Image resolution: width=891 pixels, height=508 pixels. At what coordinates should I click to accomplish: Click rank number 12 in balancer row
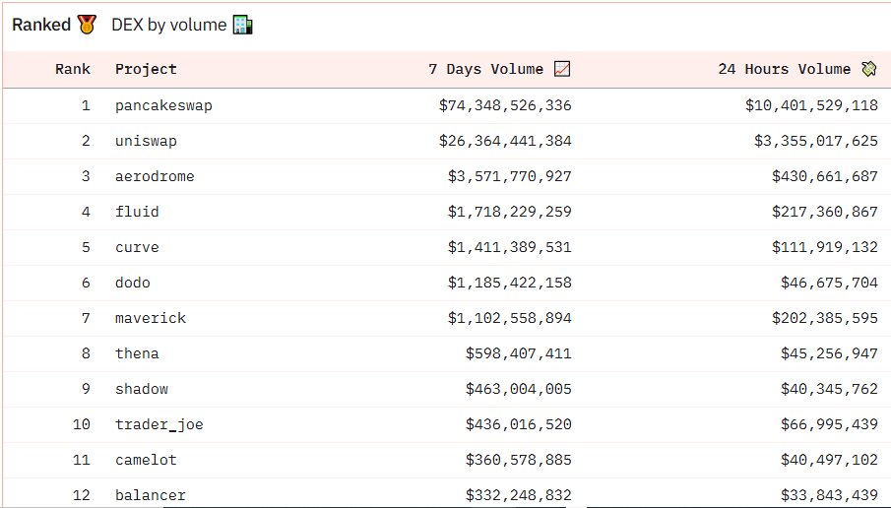tap(82, 495)
